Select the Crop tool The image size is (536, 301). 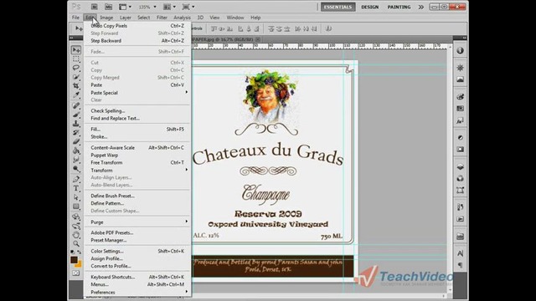[x=76, y=85]
